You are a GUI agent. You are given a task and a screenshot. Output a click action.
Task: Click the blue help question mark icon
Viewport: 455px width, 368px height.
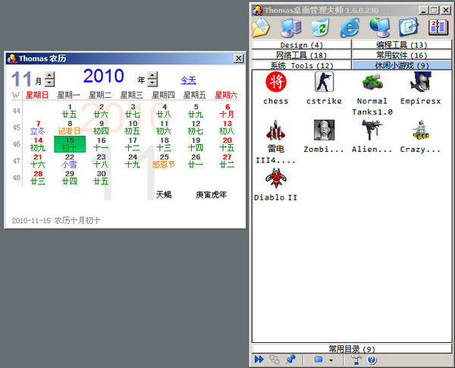pyautogui.click(x=372, y=360)
